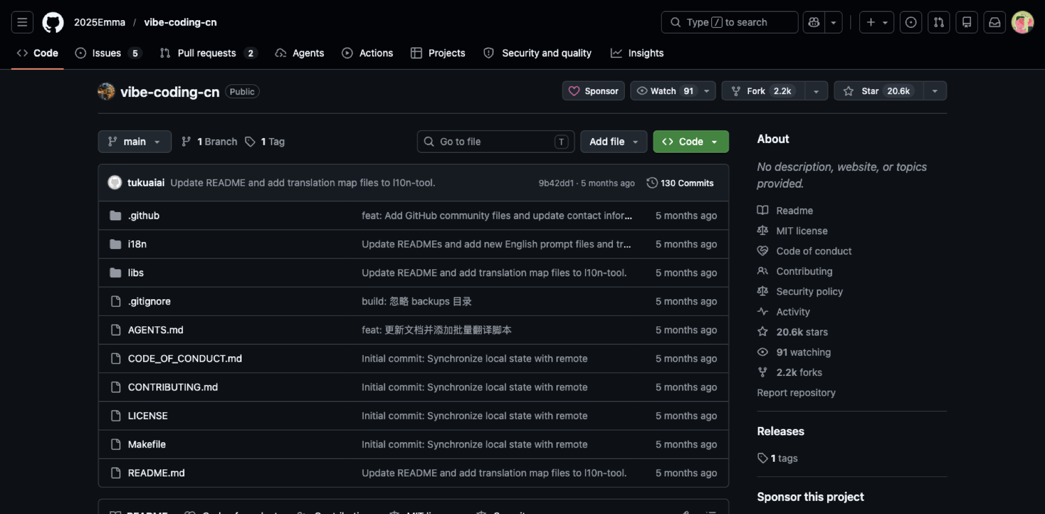The height and width of the screenshot is (514, 1045).
Task: Open the tukuaiai author link
Action: point(146,183)
